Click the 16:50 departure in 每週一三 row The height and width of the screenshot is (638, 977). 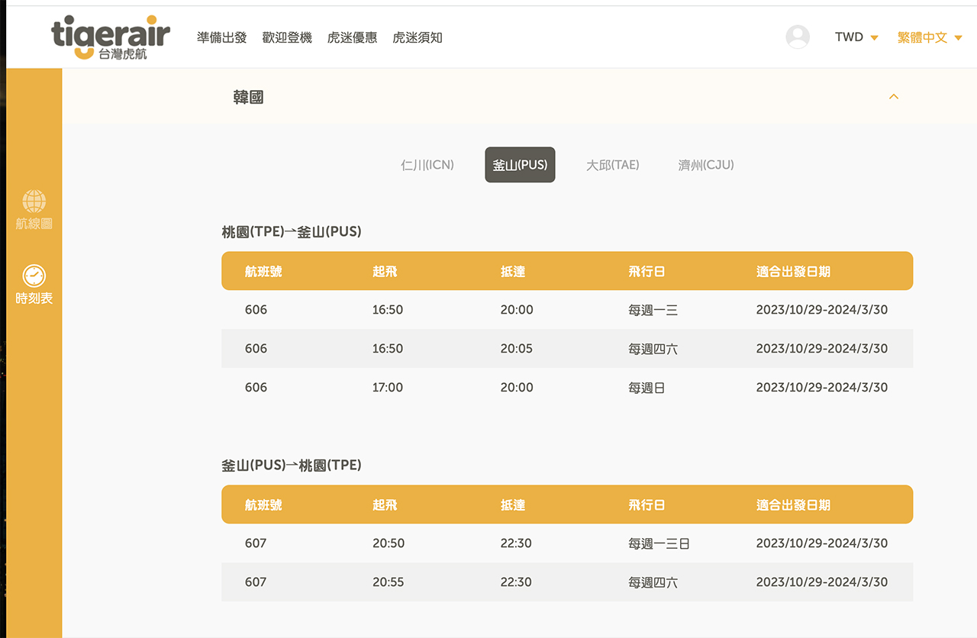388,310
